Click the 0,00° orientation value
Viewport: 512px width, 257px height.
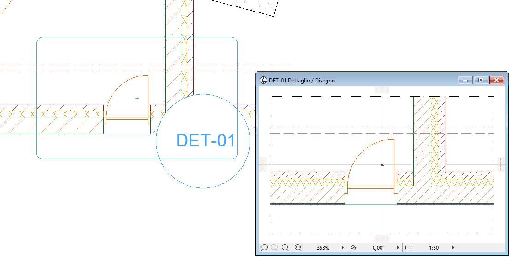pos(378,248)
